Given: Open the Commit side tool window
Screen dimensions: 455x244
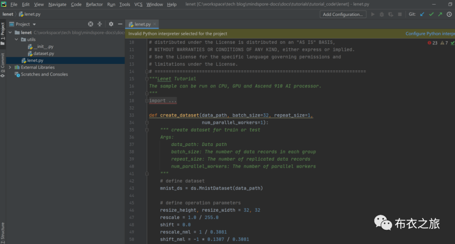Looking at the screenshot, I should (3, 65).
